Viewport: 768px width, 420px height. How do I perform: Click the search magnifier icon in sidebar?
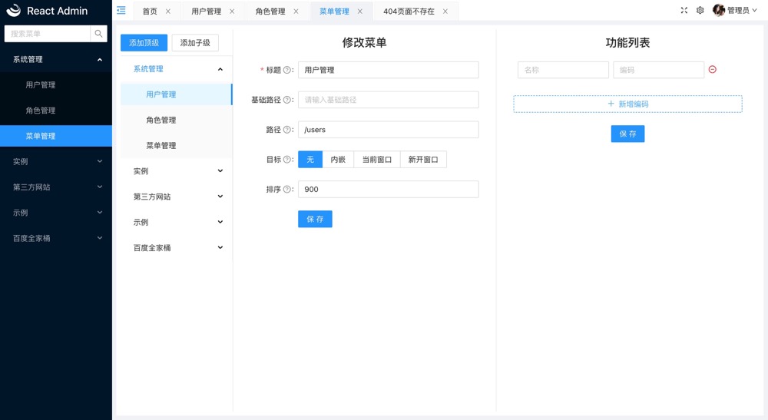coord(98,33)
